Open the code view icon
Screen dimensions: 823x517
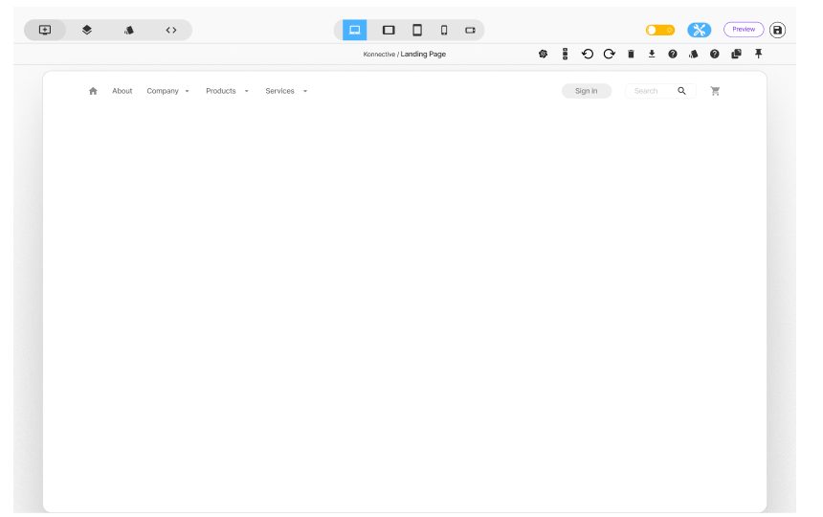[x=171, y=30]
